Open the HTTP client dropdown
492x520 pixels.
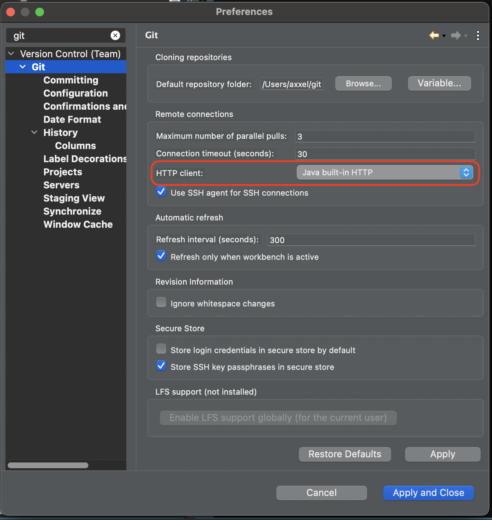coord(385,172)
